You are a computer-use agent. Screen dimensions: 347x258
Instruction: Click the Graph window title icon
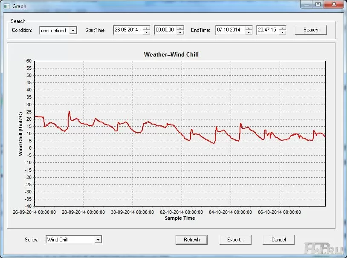click(7, 6)
